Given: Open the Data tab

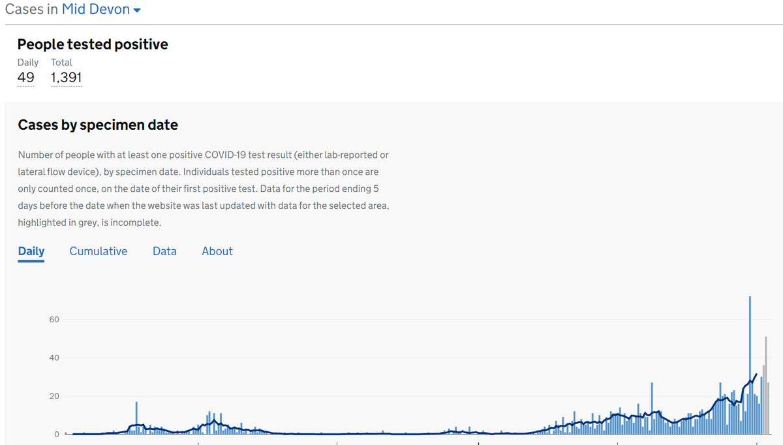Looking at the screenshot, I should pos(164,251).
